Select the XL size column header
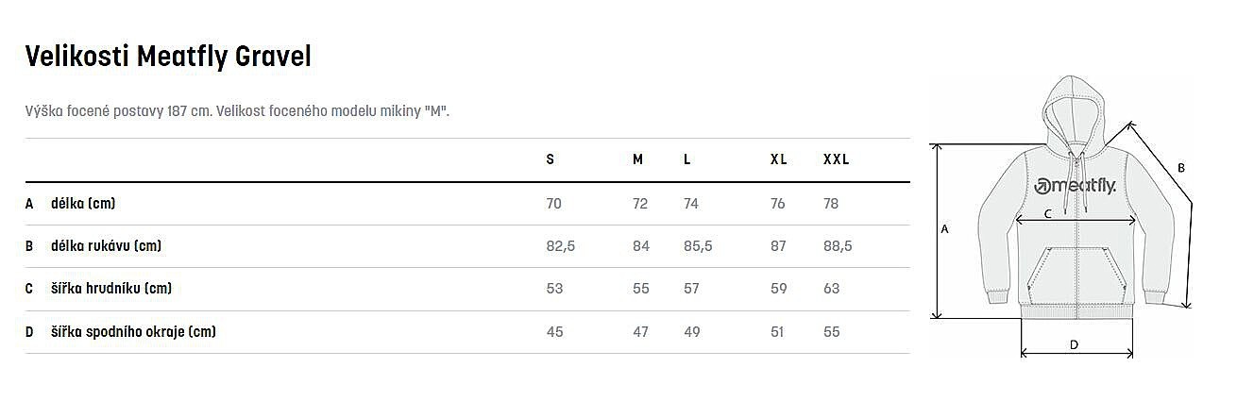 click(779, 159)
